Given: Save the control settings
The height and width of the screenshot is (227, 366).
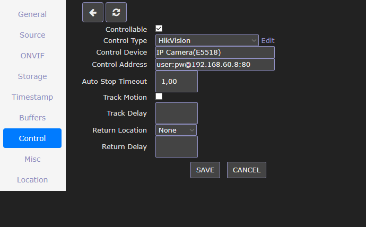Looking at the screenshot, I should click(x=205, y=170).
